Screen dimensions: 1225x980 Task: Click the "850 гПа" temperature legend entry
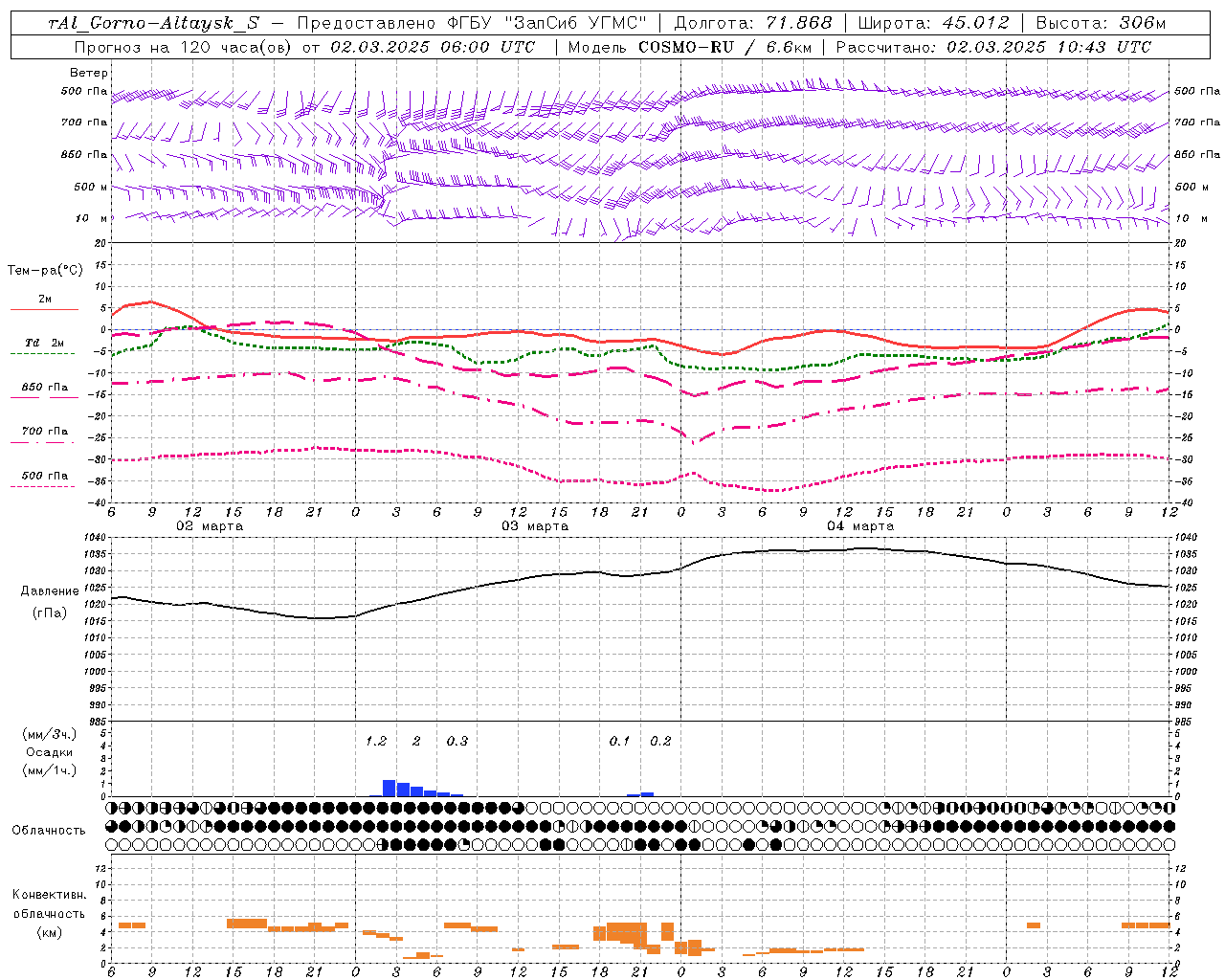click(x=44, y=388)
